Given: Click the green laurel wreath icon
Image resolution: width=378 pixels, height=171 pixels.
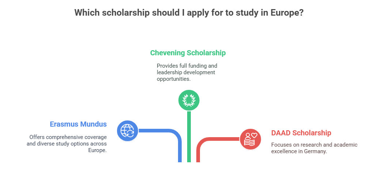Looking at the screenshot, I should 189,100.
